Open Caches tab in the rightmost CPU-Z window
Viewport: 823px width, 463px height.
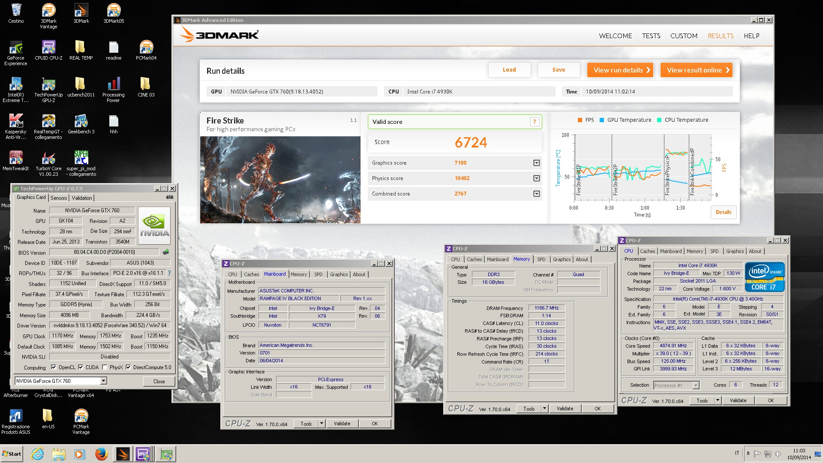coord(647,251)
